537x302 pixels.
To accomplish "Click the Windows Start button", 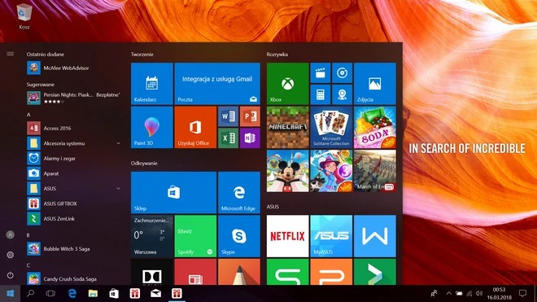I will point(11,293).
